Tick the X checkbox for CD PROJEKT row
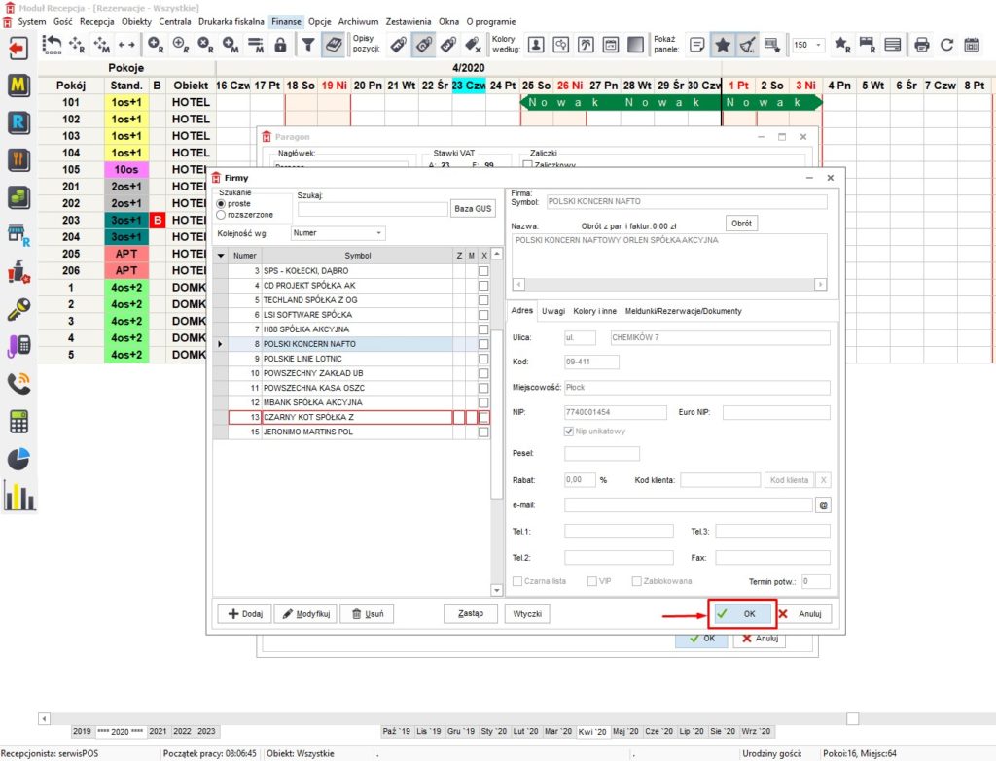 pyautogui.click(x=483, y=286)
